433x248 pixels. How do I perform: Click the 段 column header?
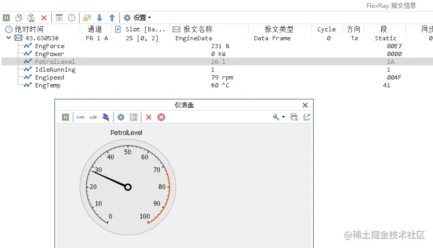[x=384, y=29]
